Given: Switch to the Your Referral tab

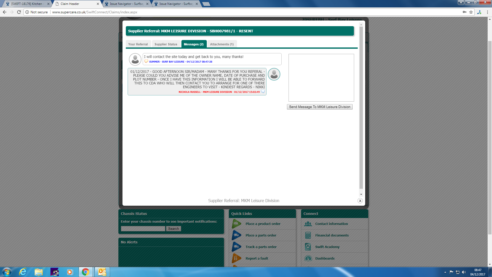Looking at the screenshot, I should pyautogui.click(x=138, y=44).
